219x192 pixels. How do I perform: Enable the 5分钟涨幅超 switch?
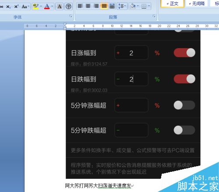pyautogui.click(x=184, y=105)
